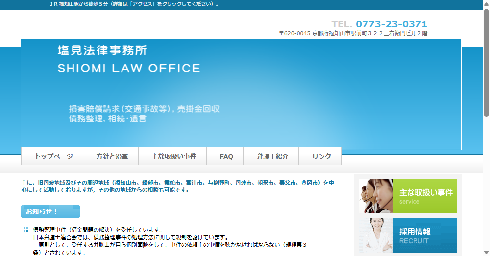The width and height of the screenshot is (490, 256).
Task: Click the green 主な取扱い事件 service banner
Action: (425, 196)
